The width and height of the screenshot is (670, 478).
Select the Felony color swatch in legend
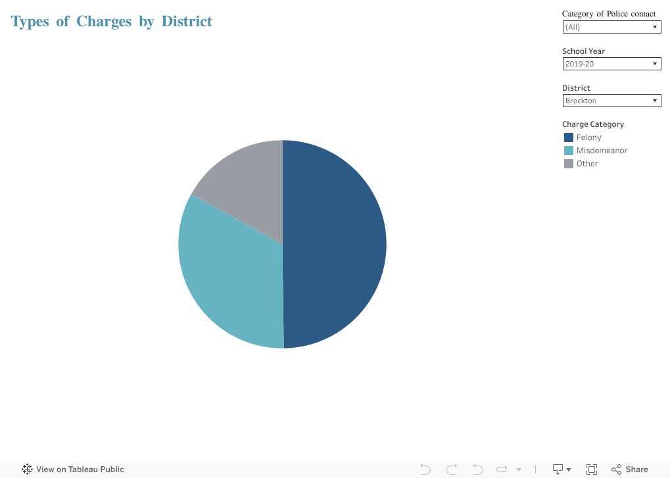(568, 137)
